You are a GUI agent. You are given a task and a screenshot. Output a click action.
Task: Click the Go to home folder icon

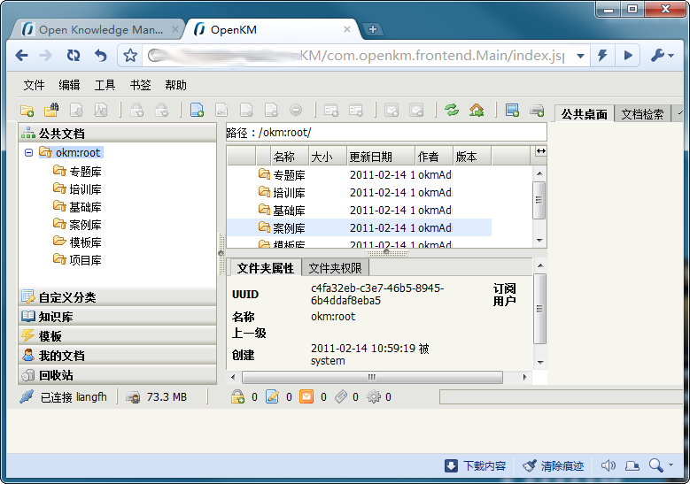pos(477,110)
